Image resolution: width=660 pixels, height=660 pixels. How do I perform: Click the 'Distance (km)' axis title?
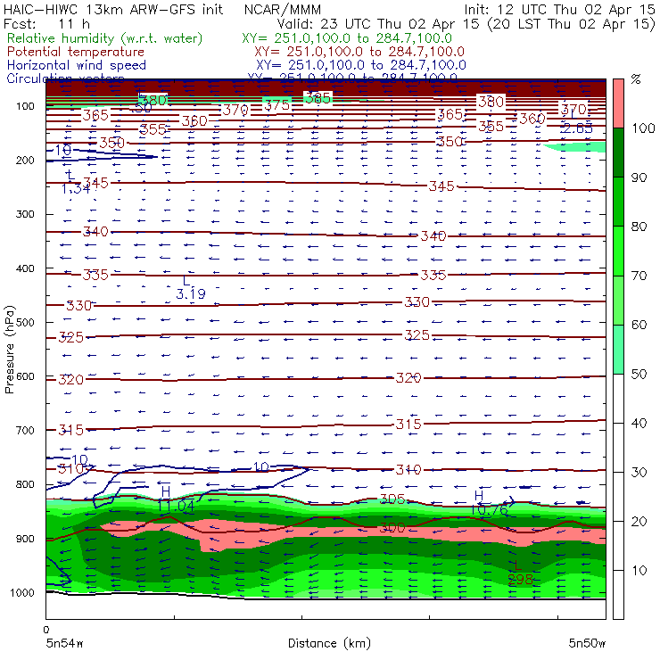[x=330, y=643]
